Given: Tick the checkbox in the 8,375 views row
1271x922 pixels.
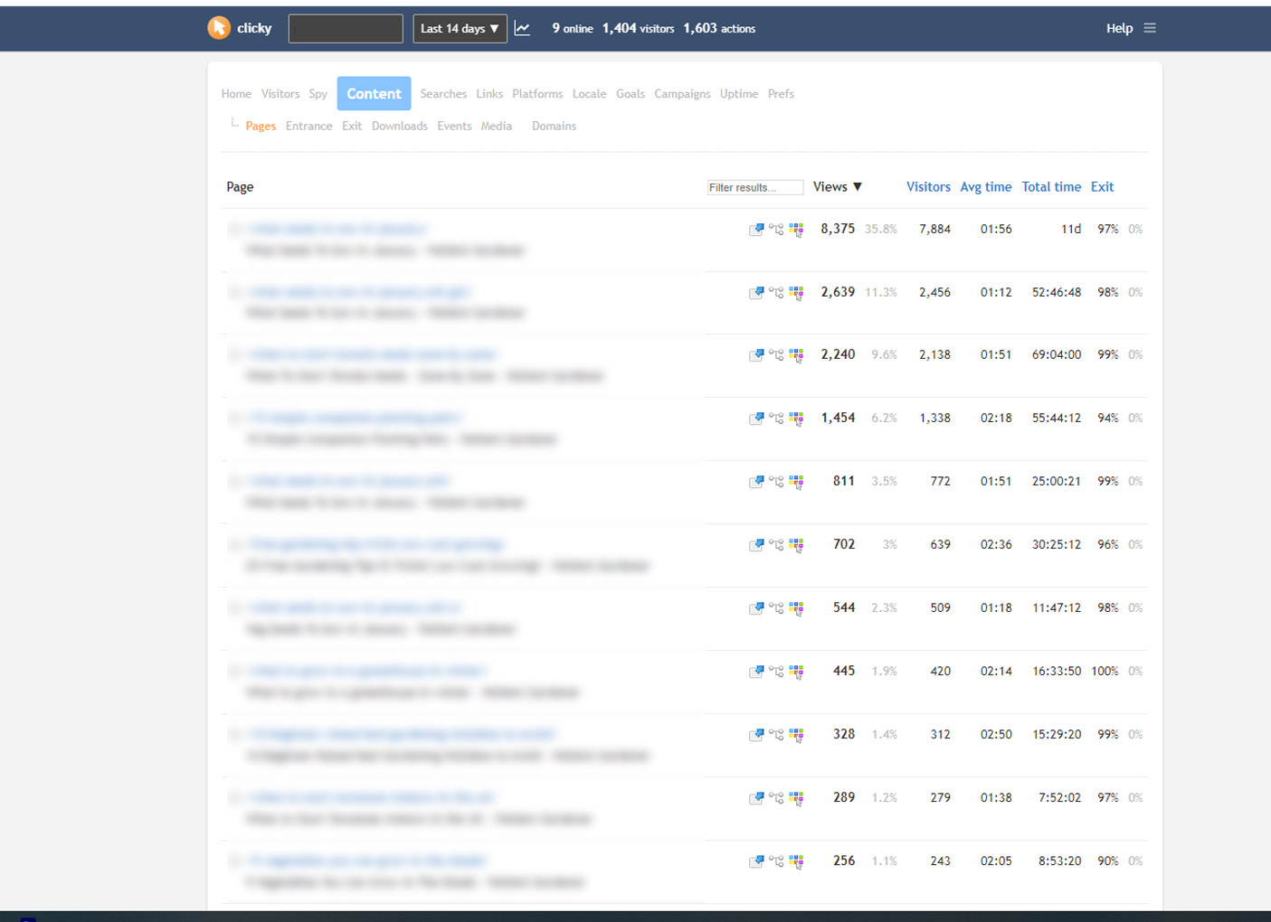Looking at the screenshot, I should pyautogui.click(x=234, y=229).
